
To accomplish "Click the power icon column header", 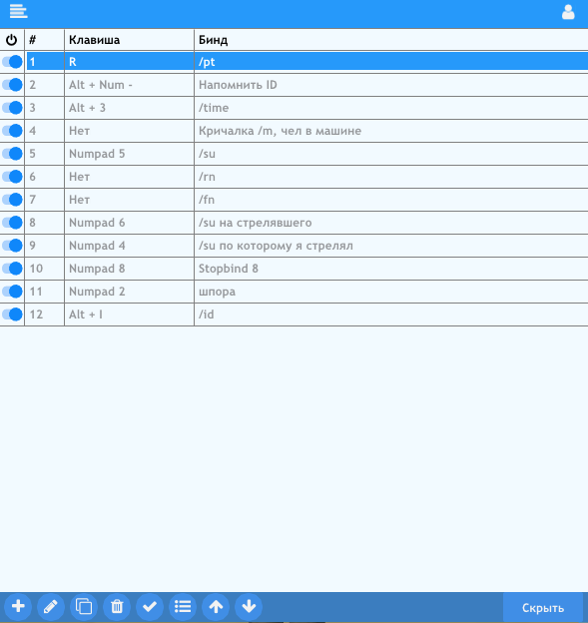I will (12, 40).
